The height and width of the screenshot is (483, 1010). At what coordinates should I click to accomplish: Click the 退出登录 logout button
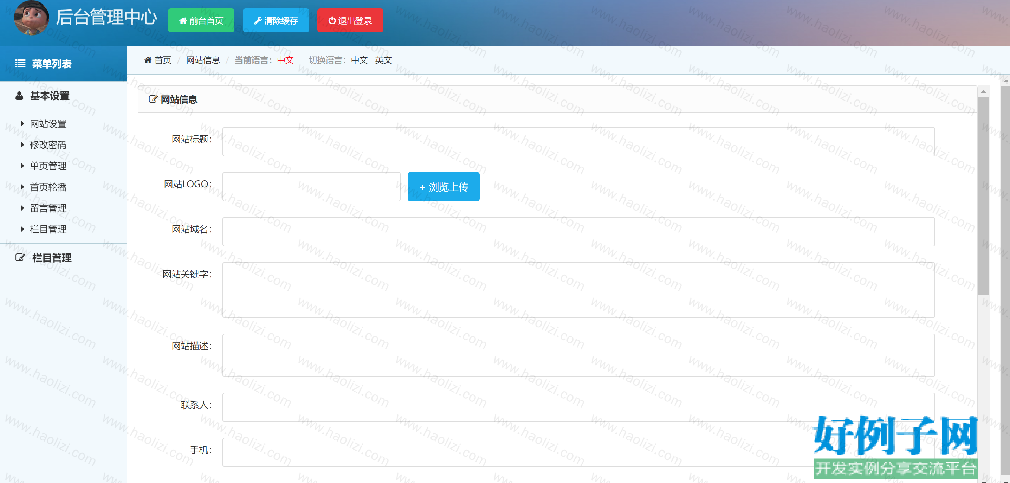(x=350, y=20)
